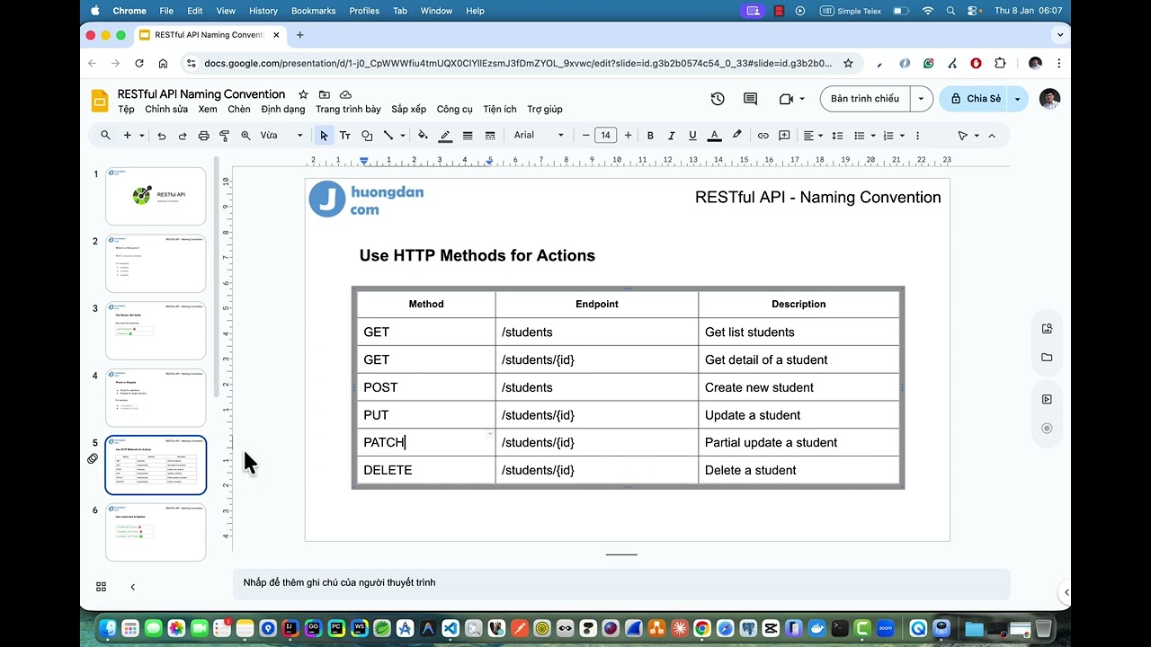Open Google Slides home logo
This screenshot has width=1151, height=647.
[x=100, y=101]
